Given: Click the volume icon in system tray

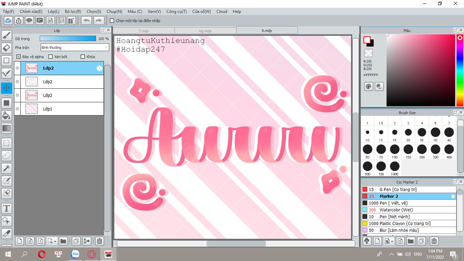Looking at the screenshot, I should pyautogui.click(x=408, y=254).
